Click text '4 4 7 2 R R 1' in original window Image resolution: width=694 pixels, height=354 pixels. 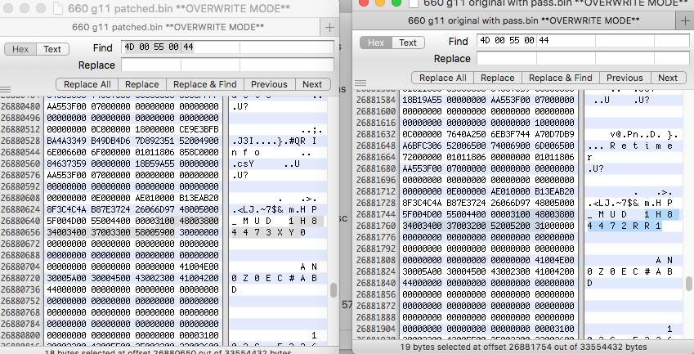(x=624, y=226)
